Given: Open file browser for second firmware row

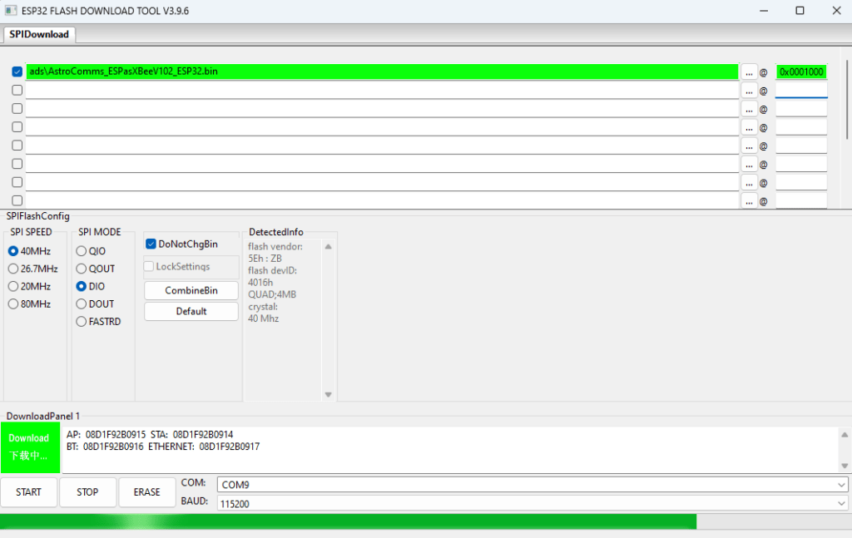Looking at the screenshot, I should pos(749,91).
